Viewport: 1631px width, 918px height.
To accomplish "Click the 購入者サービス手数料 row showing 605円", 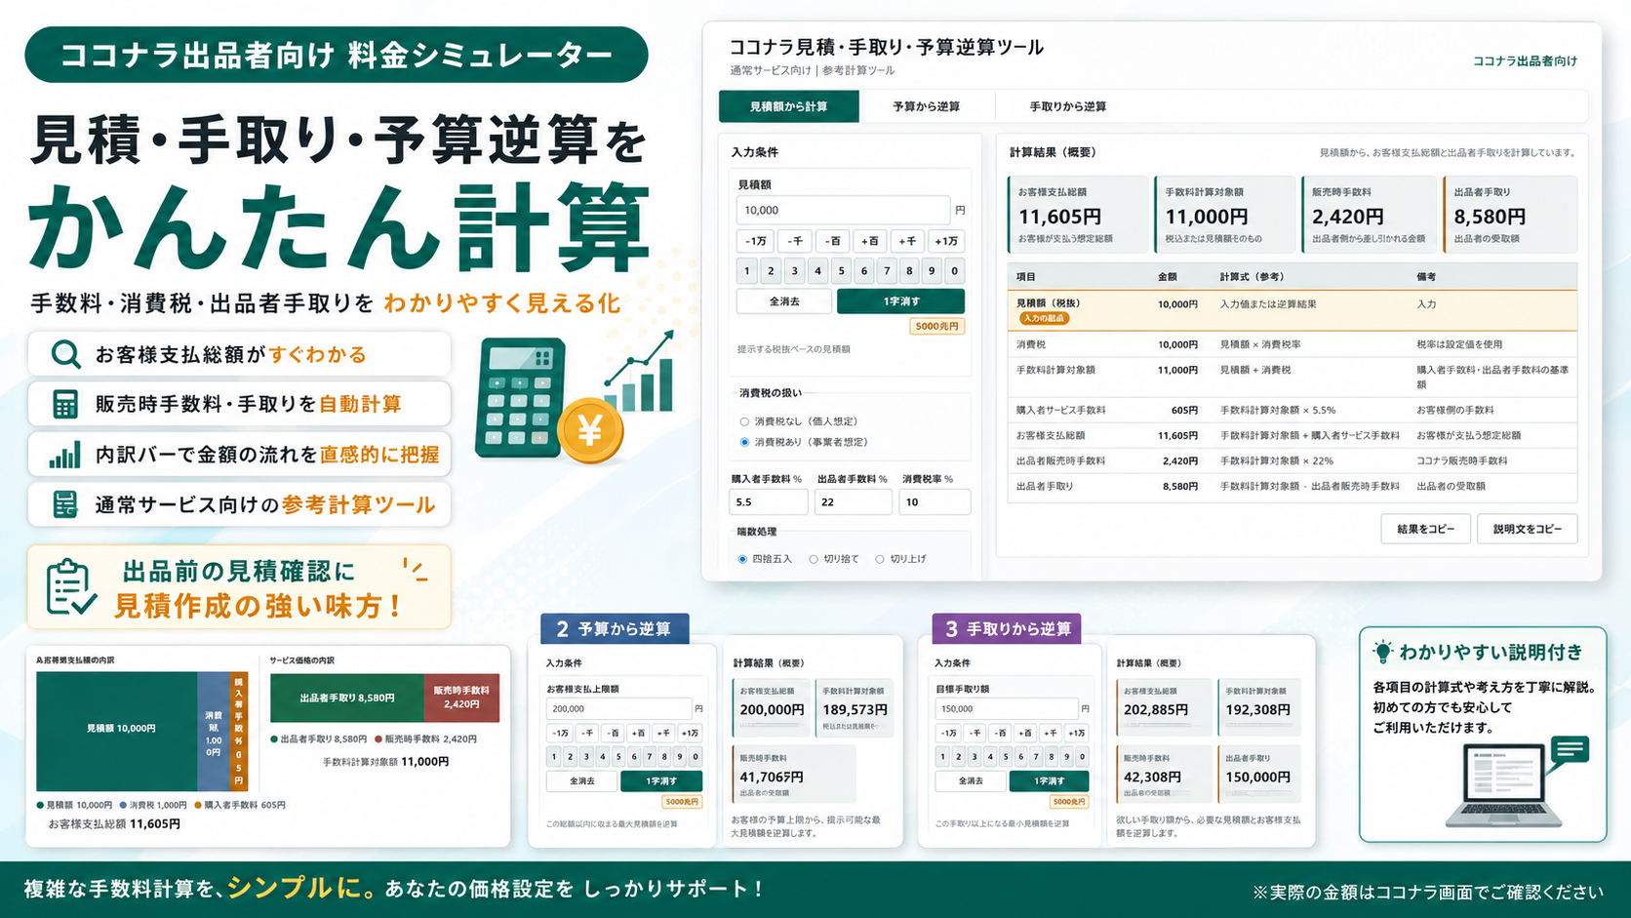I will click(x=1292, y=410).
